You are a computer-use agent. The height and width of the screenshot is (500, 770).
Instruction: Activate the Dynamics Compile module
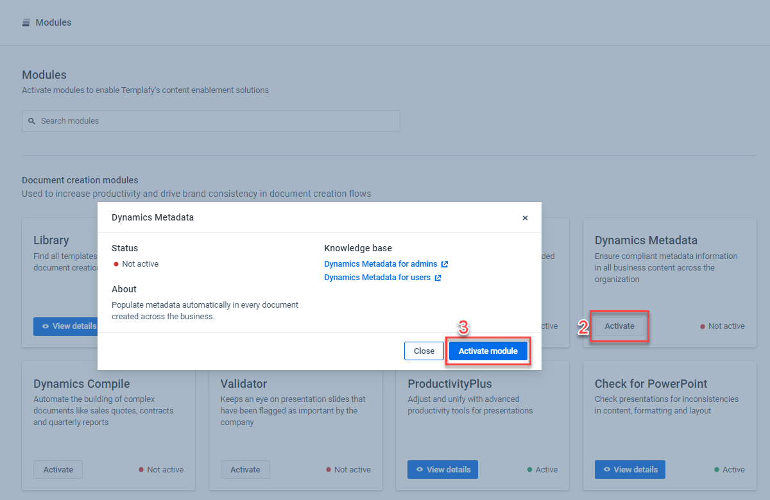click(x=58, y=469)
